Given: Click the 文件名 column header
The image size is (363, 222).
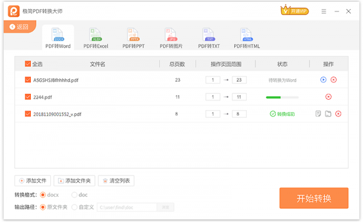Looking at the screenshot, I should pos(97,64).
